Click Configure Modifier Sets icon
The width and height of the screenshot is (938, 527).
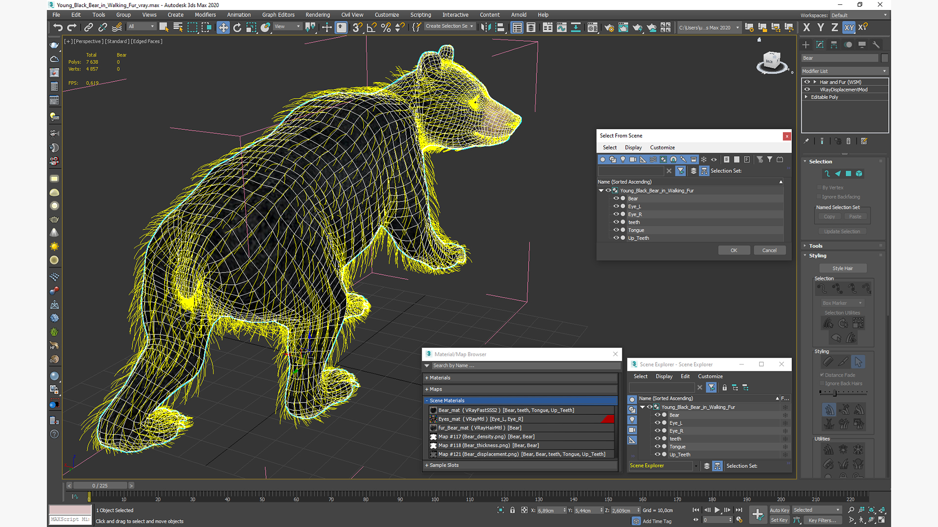(864, 141)
